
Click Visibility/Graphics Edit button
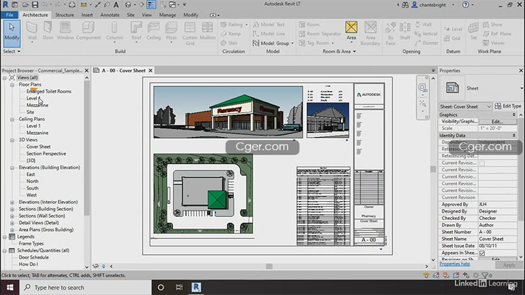click(497, 122)
